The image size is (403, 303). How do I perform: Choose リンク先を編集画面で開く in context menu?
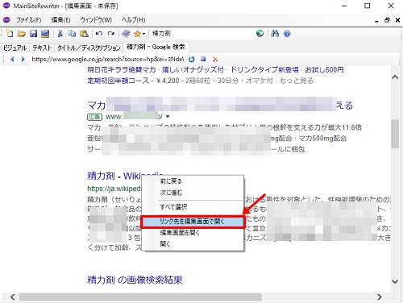coord(193,222)
